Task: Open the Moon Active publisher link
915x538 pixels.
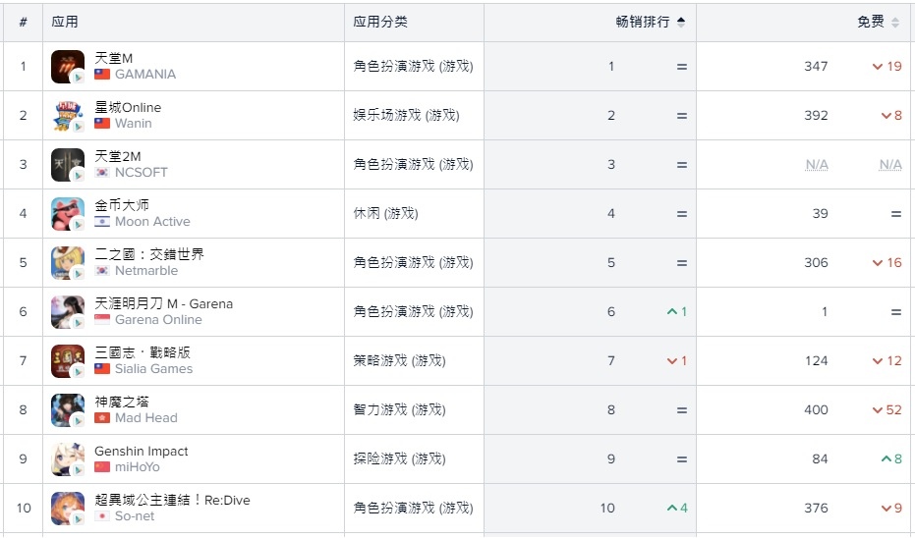Action: pos(152,222)
